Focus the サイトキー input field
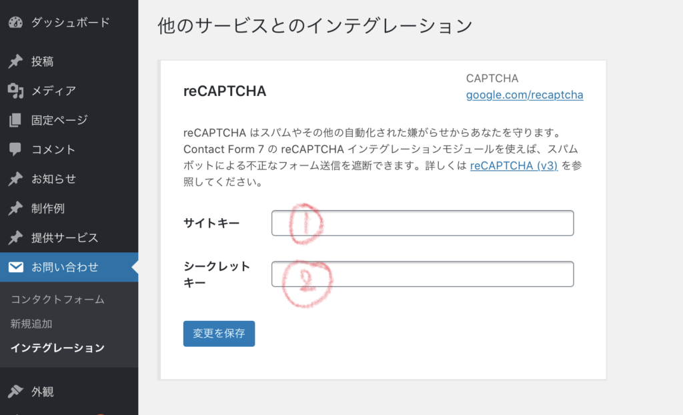The image size is (683, 415). coord(422,224)
